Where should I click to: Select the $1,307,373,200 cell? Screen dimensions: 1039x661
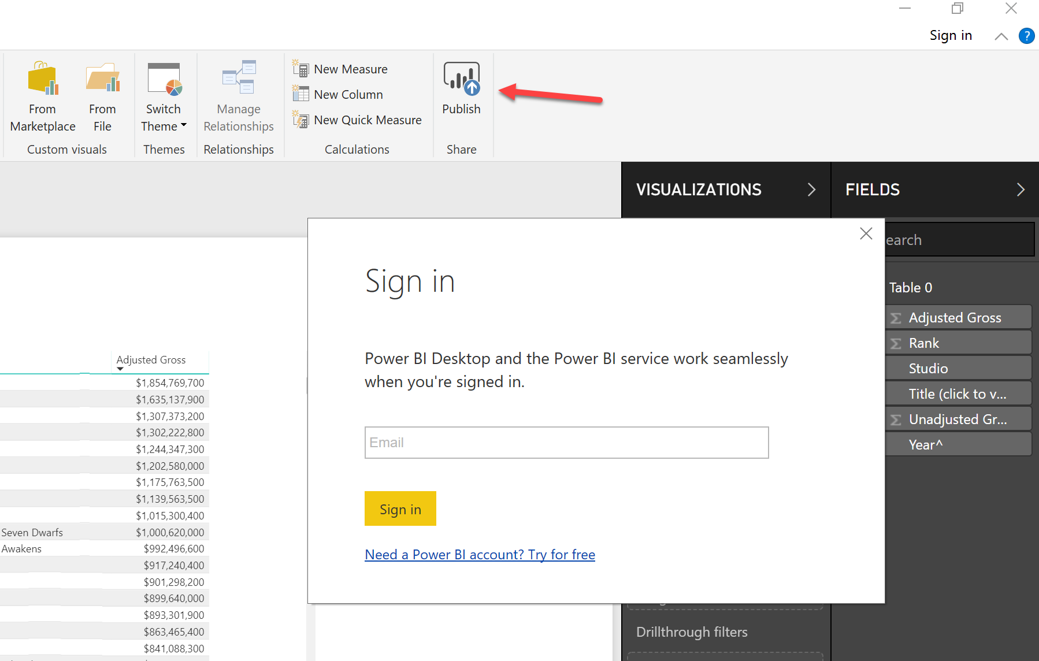coord(170,417)
